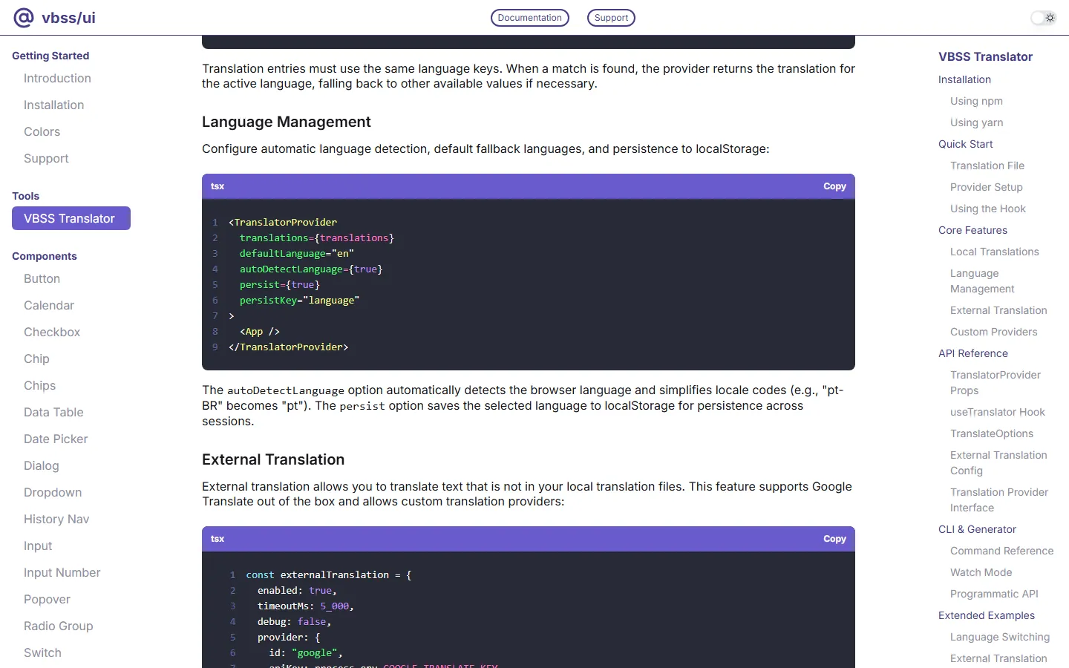
Task: Navigate to API Reference section
Action: coord(973,353)
